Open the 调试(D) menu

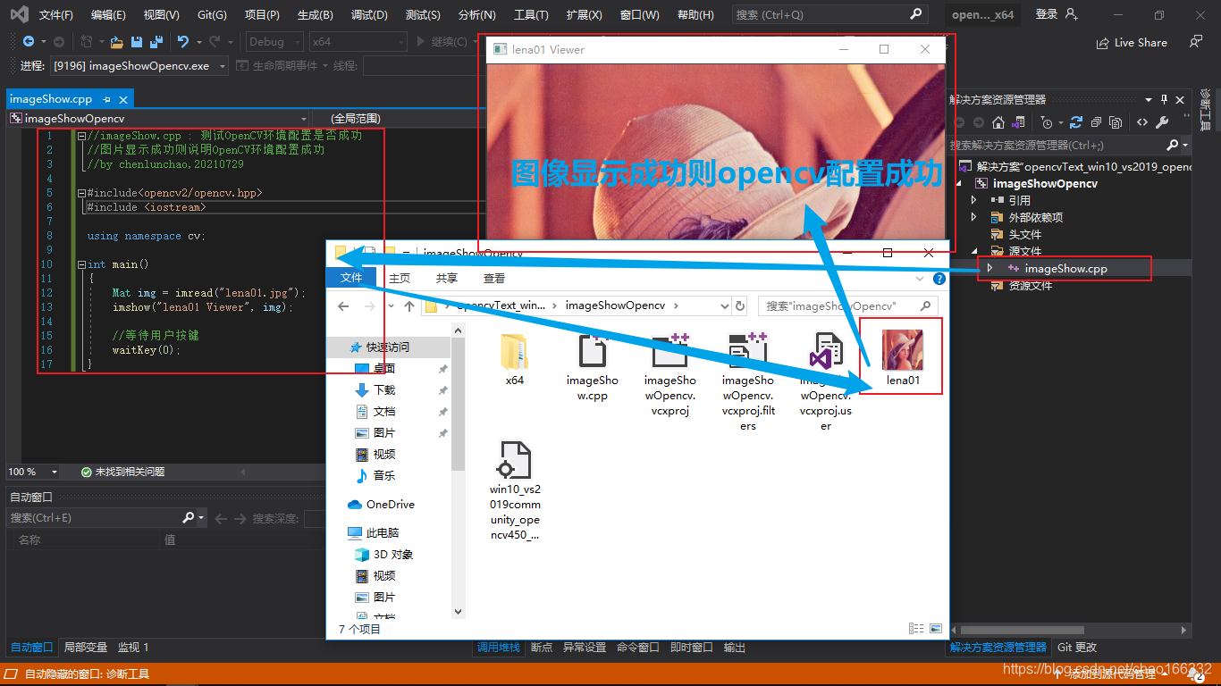[x=369, y=15]
